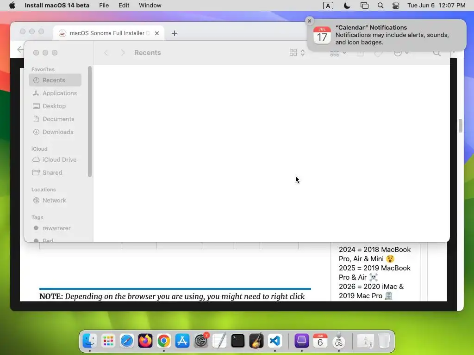Click the "NOTE:" paragraph on the webpage

pos(172,296)
